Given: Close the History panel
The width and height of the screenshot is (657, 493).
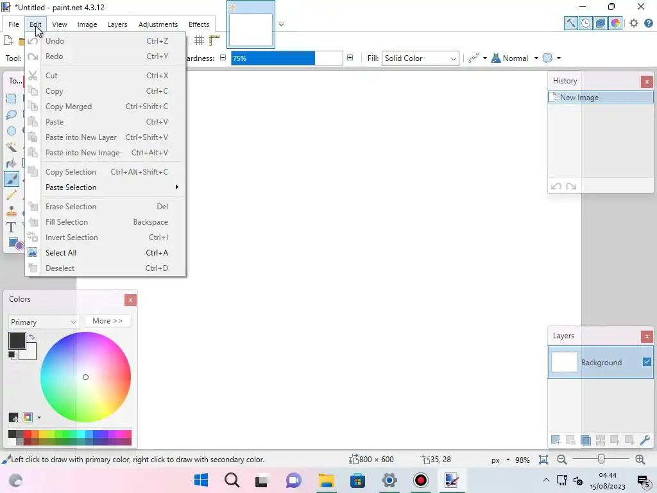Looking at the screenshot, I should click(x=647, y=82).
